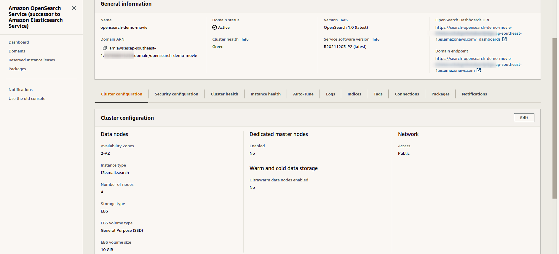The height and width of the screenshot is (254, 559).
Task: Click the UltraWarm data nodes enabled label
Action: tap(279, 180)
